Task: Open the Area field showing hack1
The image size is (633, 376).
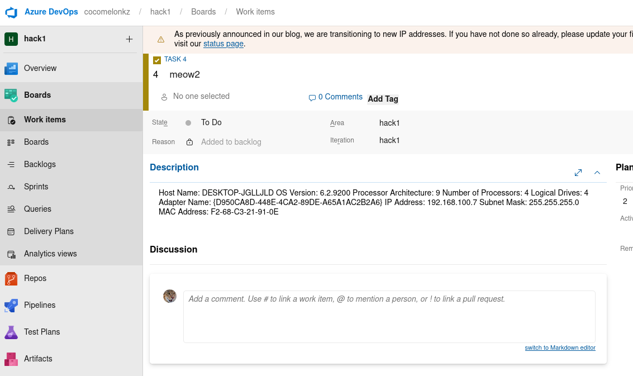Action: pyautogui.click(x=389, y=123)
